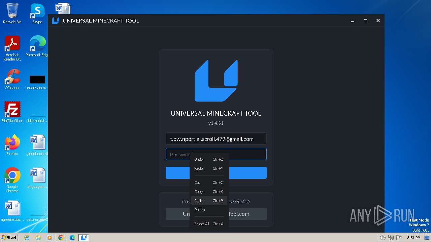431x242 pixels.
Task: Choose Cut from the context menu
Action: point(209,183)
